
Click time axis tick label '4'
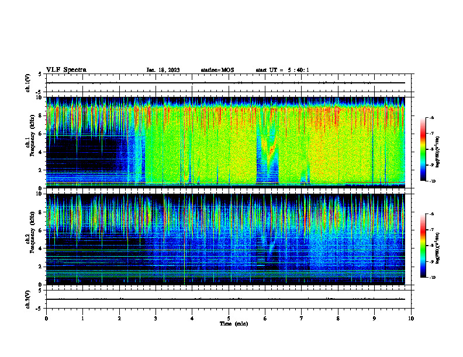192,318
